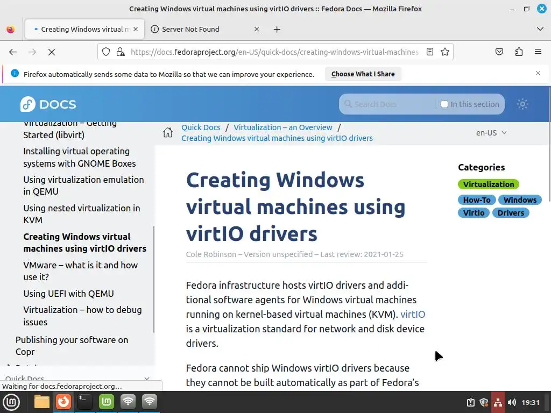Click the second Wi-Fi taskbar window icon
This screenshot has width=551, height=413.
[150, 402]
